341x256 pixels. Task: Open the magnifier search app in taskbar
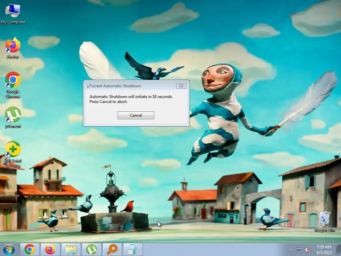[112, 249]
